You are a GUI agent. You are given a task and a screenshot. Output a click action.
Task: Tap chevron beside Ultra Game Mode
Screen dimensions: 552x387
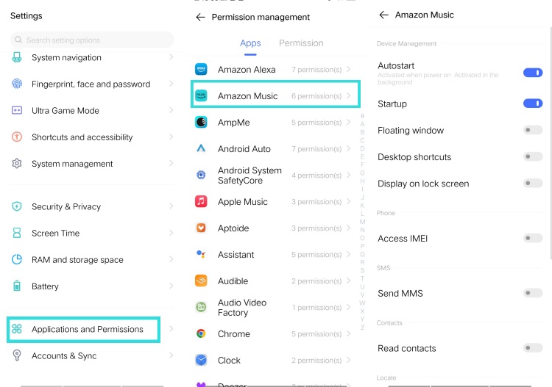tap(171, 110)
